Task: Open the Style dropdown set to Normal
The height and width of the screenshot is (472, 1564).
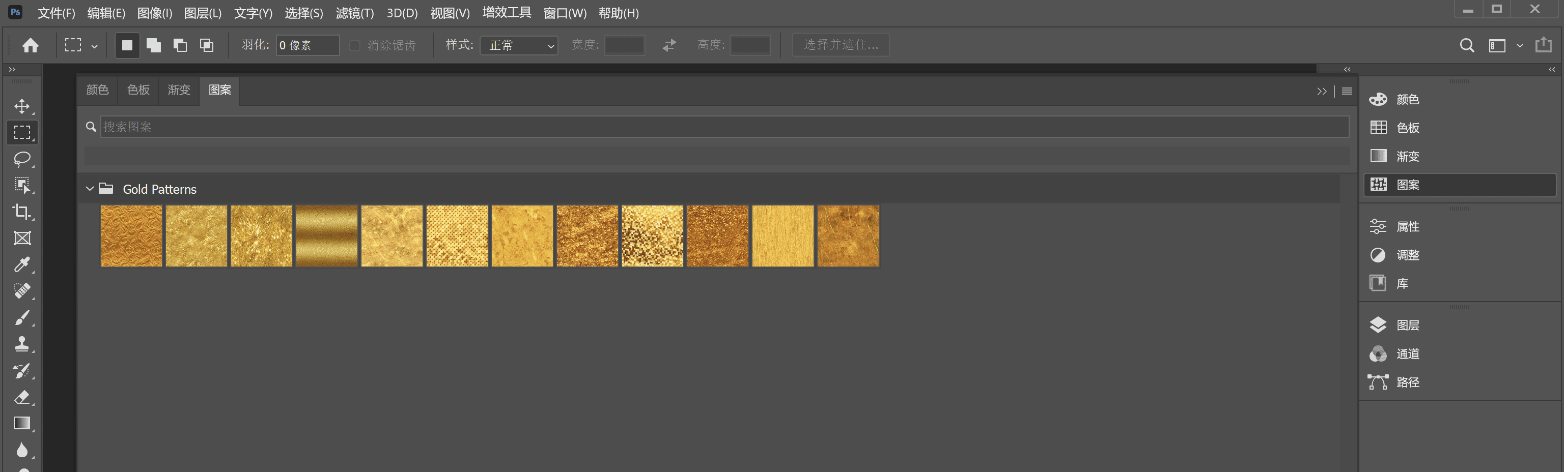Action: (518, 45)
